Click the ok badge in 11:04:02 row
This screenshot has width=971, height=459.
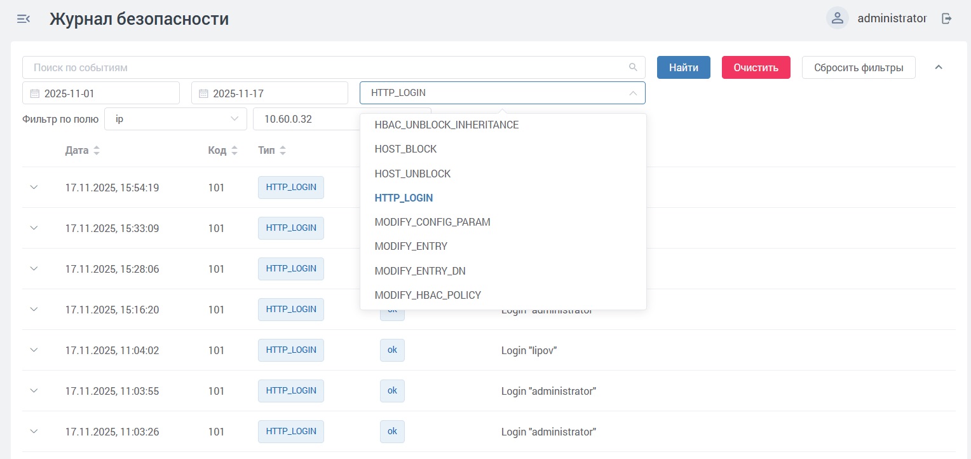point(392,350)
